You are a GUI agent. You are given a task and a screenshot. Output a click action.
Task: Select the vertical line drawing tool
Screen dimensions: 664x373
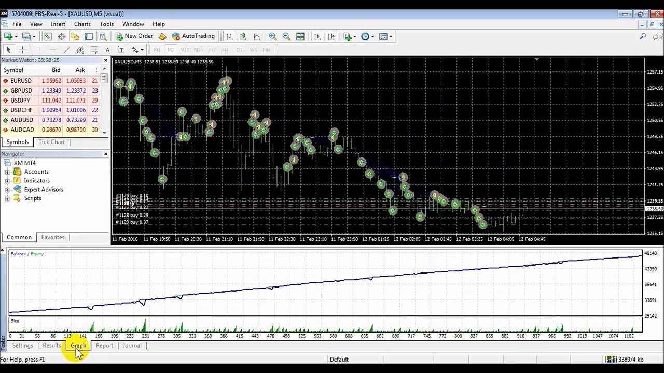click(39, 50)
